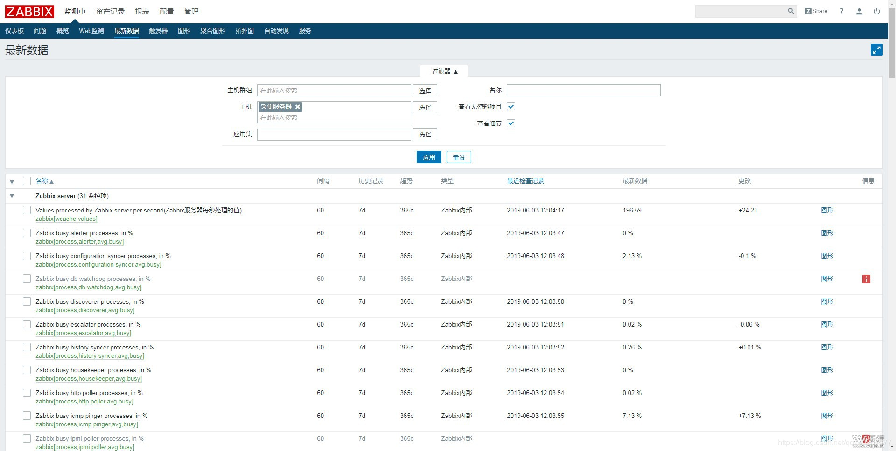The image size is (896, 451).
Task: Collapse the Zabbix server application group
Action: [12, 196]
